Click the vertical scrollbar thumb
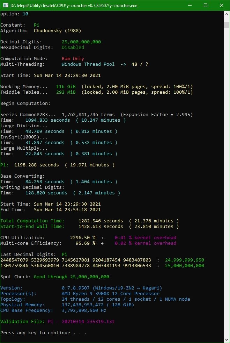The height and width of the screenshot is (343, 230). click(x=227, y=25)
